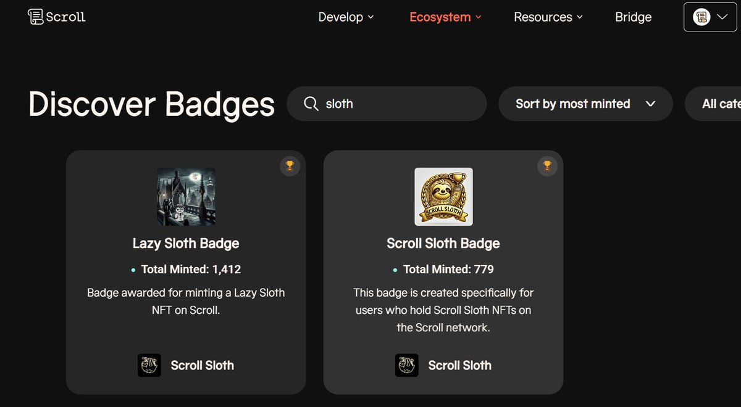The width and height of the screenshot is (741, 407).
Task: Click the Total Minted: 1,412 text
Action: (x=191, y=269)
